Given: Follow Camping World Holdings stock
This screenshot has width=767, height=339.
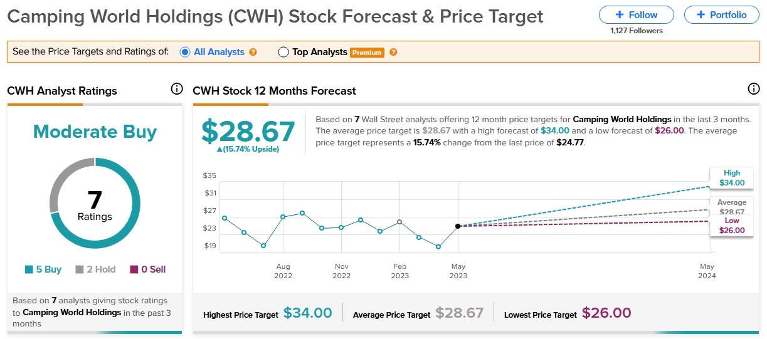Looking at the screenshot, I should point(636,14).
